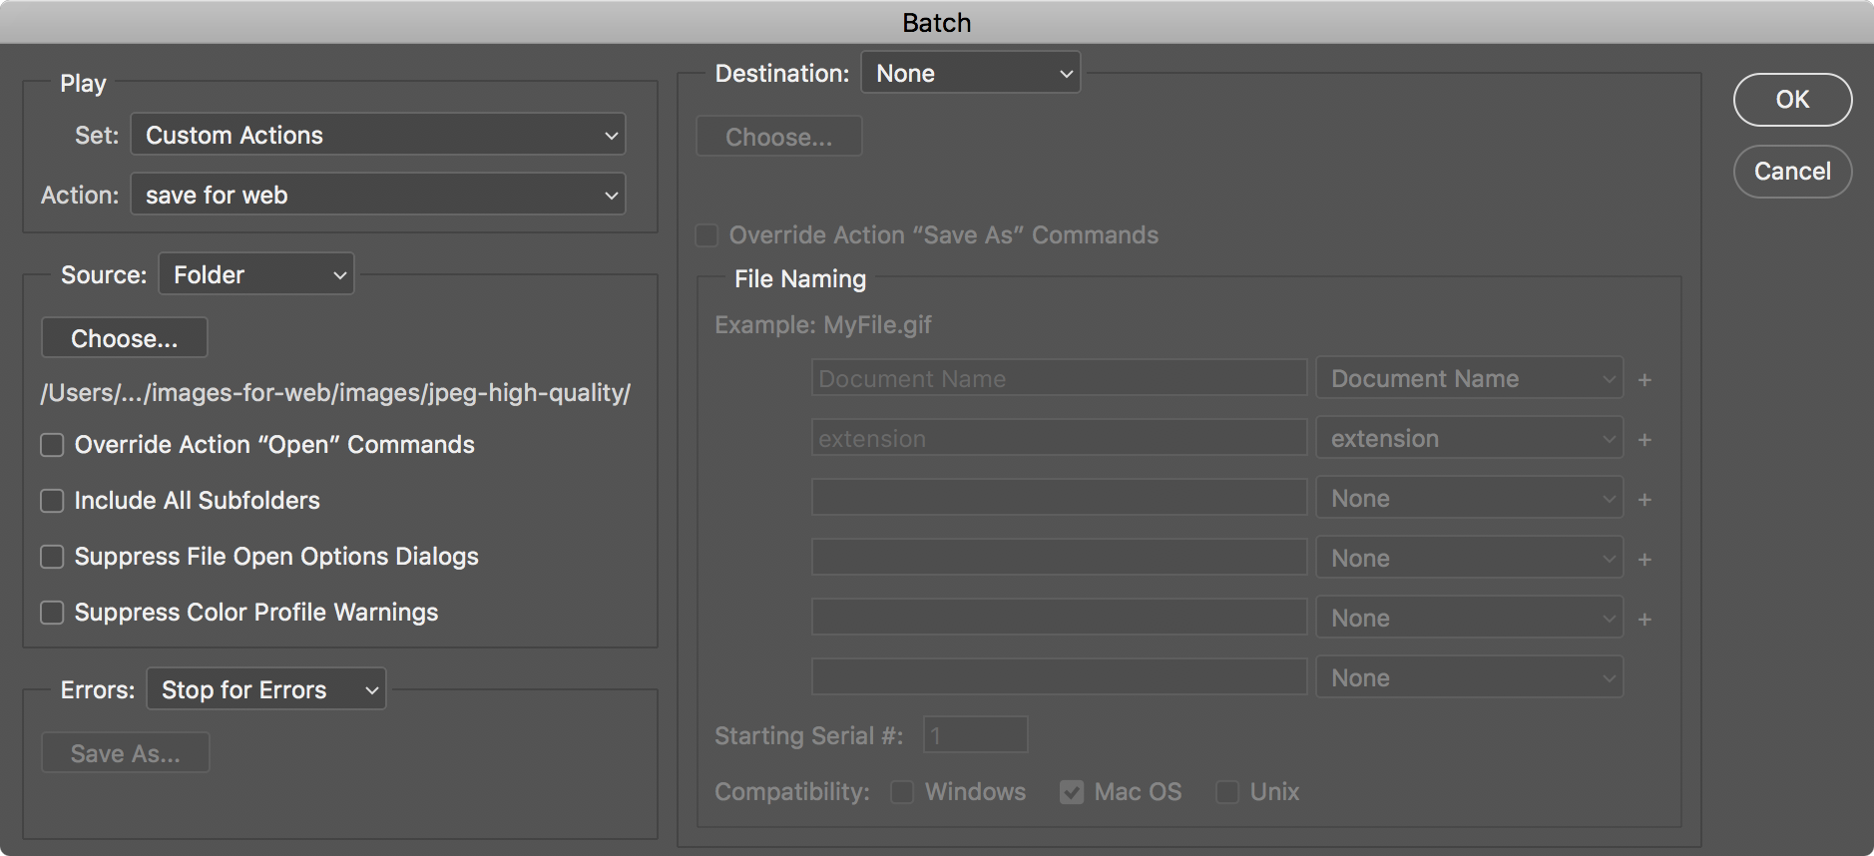Toggle Override Action "Save As" Commands checkbox
This screenshot has height=856, width=1874.
706,235
